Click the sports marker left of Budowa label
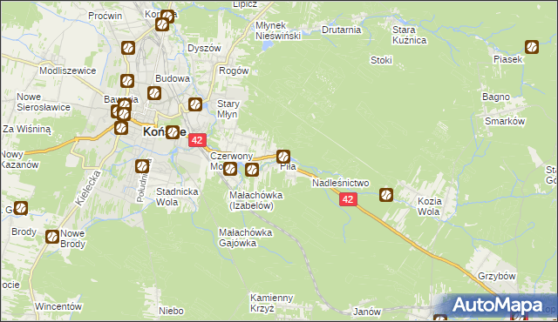558x322 pixels. tap(127, 81)
